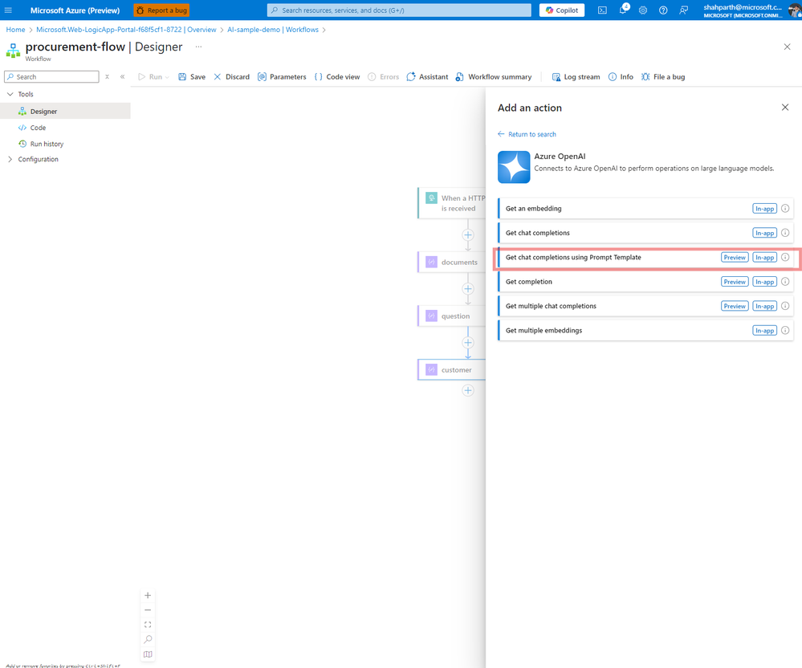Viewport: 802px width, 668px height.
Task: Add a step below the customer node
Action: pyautogui.click(x=468, y=391)
